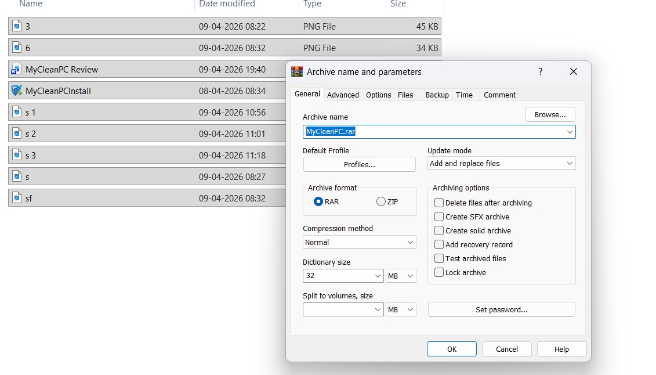Expand the Compression method dropdown
The image size is (656, 375).
360,242
